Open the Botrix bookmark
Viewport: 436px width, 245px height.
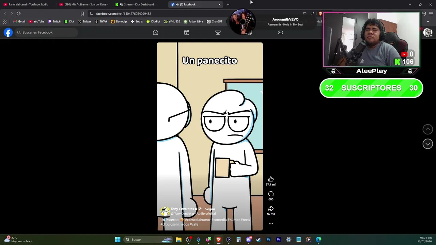pyautogui.click(x=137, y=21)
